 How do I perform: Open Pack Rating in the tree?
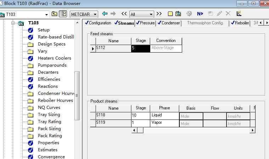pyautogui.click(x=50, y=136)
